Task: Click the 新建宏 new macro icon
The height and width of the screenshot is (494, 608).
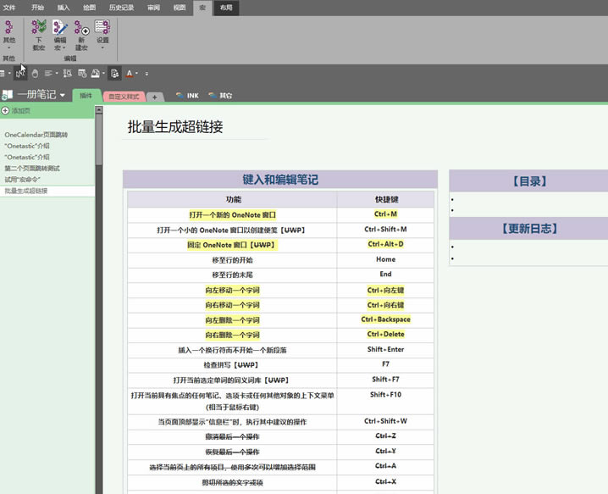Action: tap(81, 36)
